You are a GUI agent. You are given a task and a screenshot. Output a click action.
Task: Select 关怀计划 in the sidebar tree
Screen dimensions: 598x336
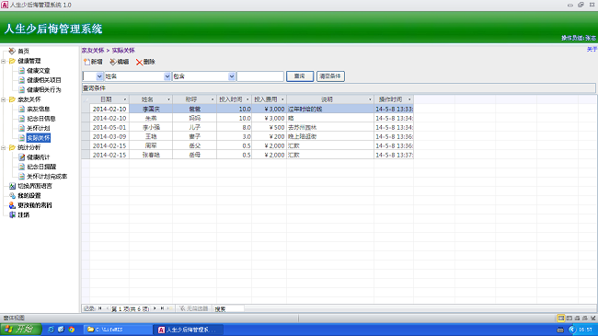pyautogui.click(x=38, y=128)
